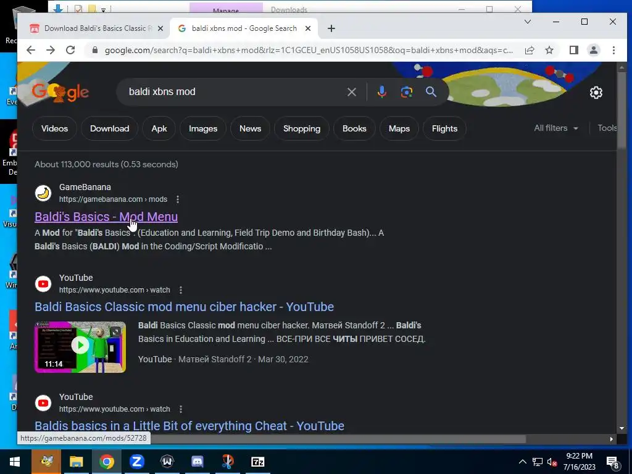Open the search Tools option
Screen dimensions: 632x474
coord(607,128)
